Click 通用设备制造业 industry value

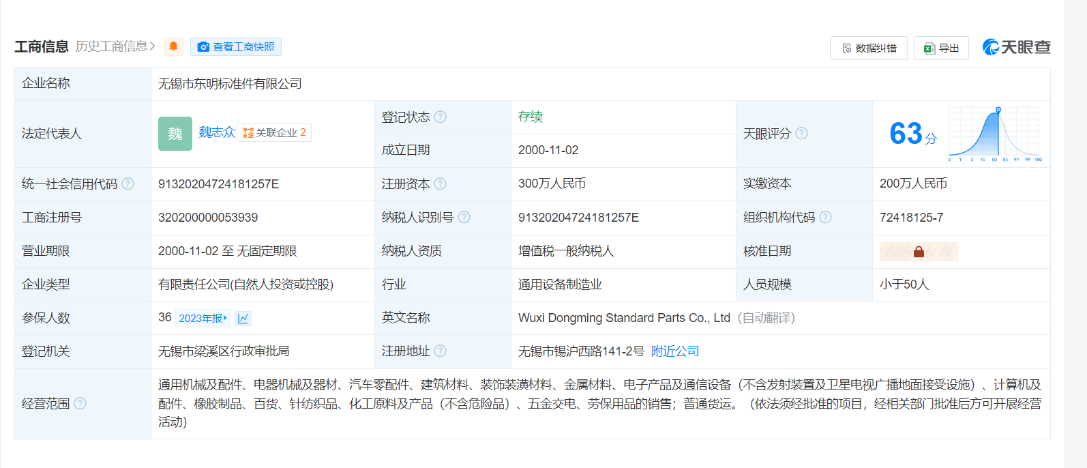[x=560, y=284]
